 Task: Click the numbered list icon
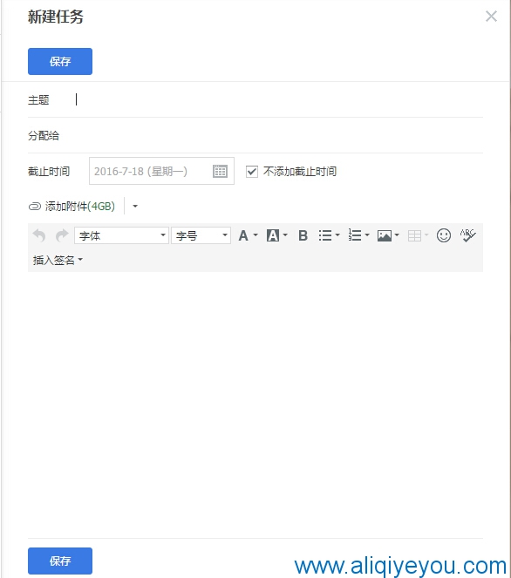[x=358, y=235]
